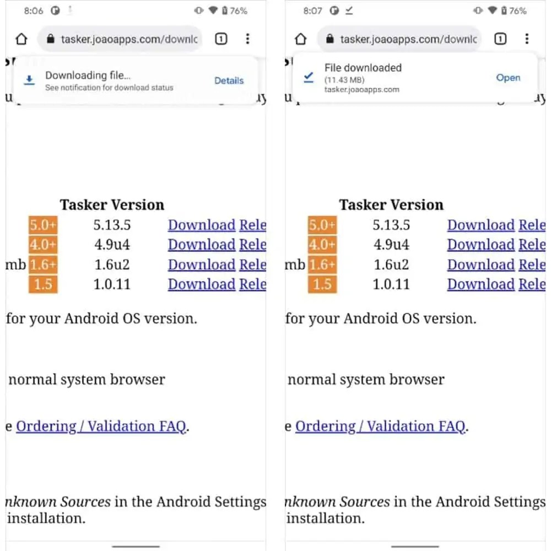Select the orange 5.0+ version badge

[43, 225]
